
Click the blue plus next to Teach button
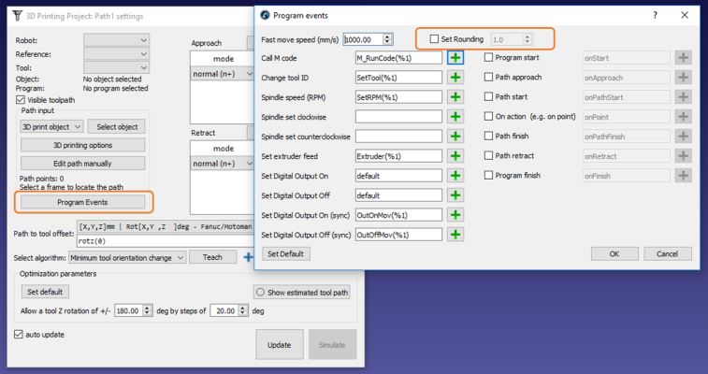[248, 257]
